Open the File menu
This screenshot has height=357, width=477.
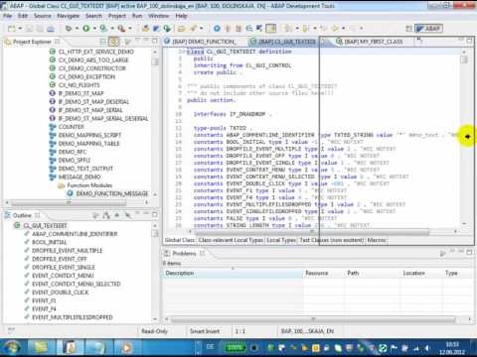click(x=8, y=16)
